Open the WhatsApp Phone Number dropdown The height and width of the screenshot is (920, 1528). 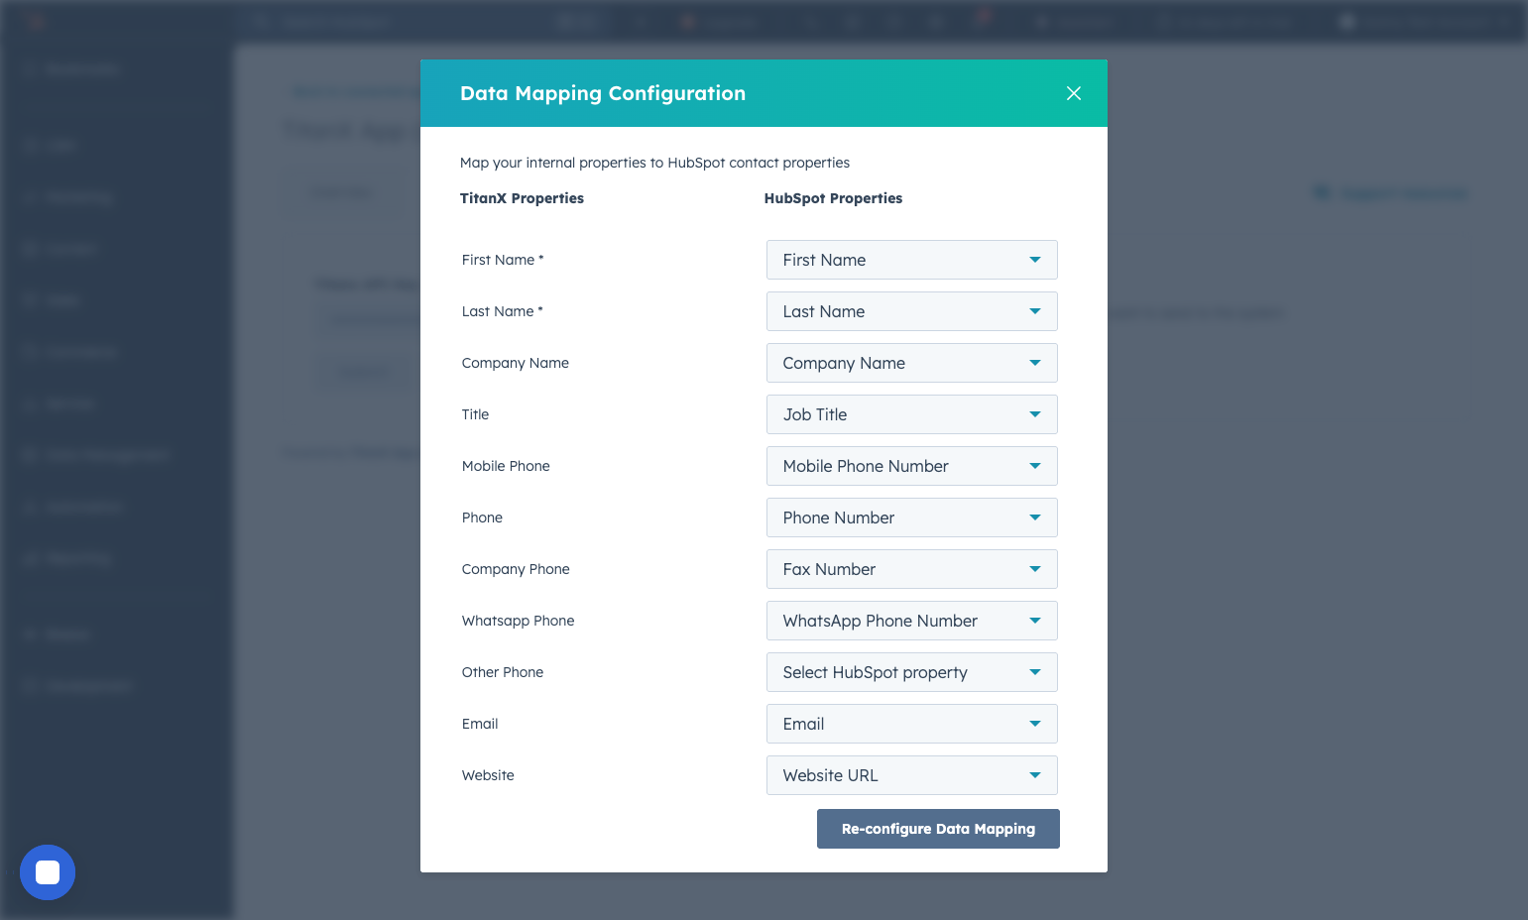[x=911, y=621]
